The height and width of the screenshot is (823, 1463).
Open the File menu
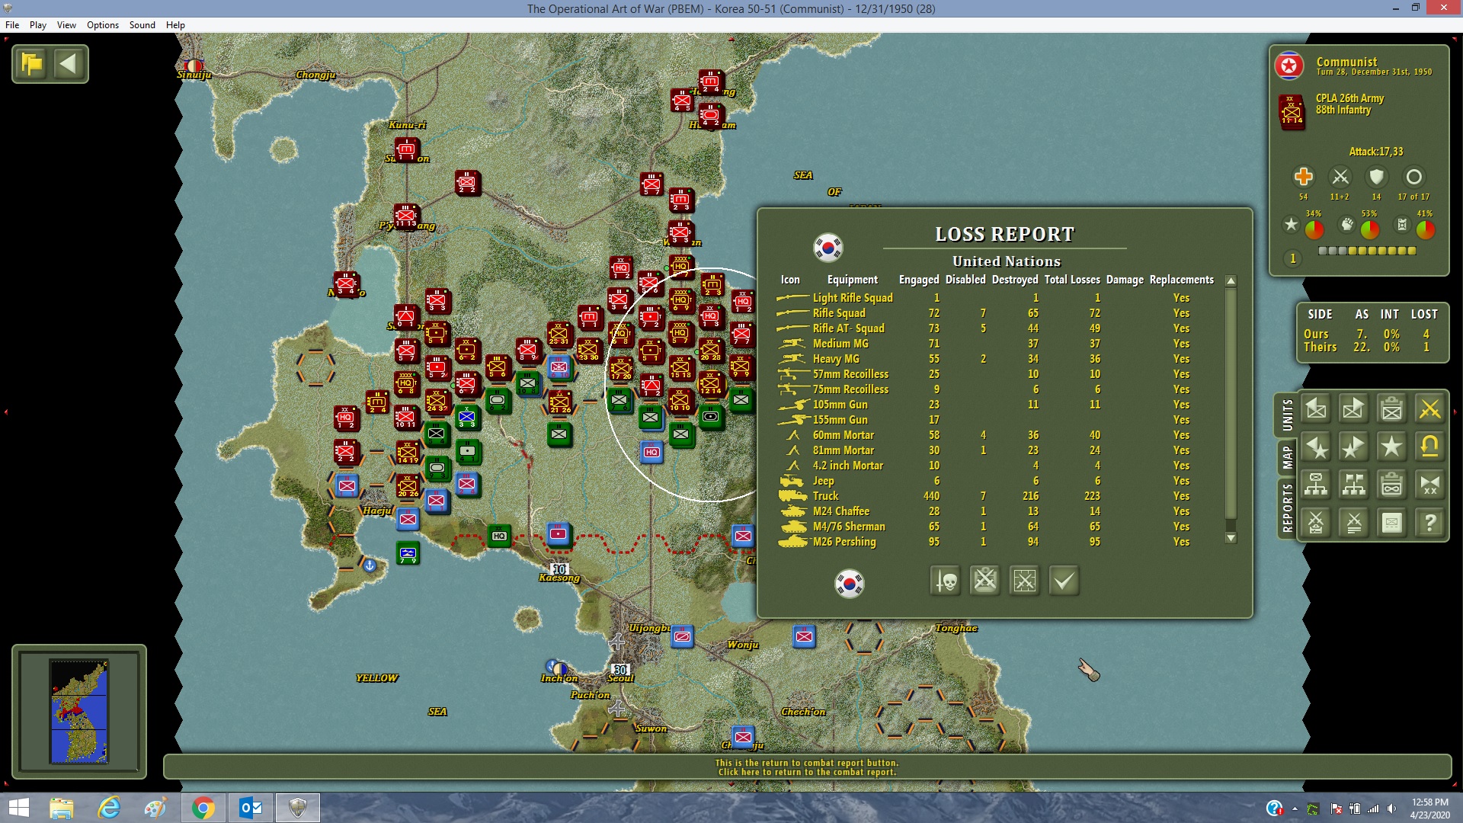point(12,25)
